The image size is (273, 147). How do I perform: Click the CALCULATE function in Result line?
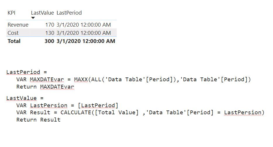click(76, 113)
